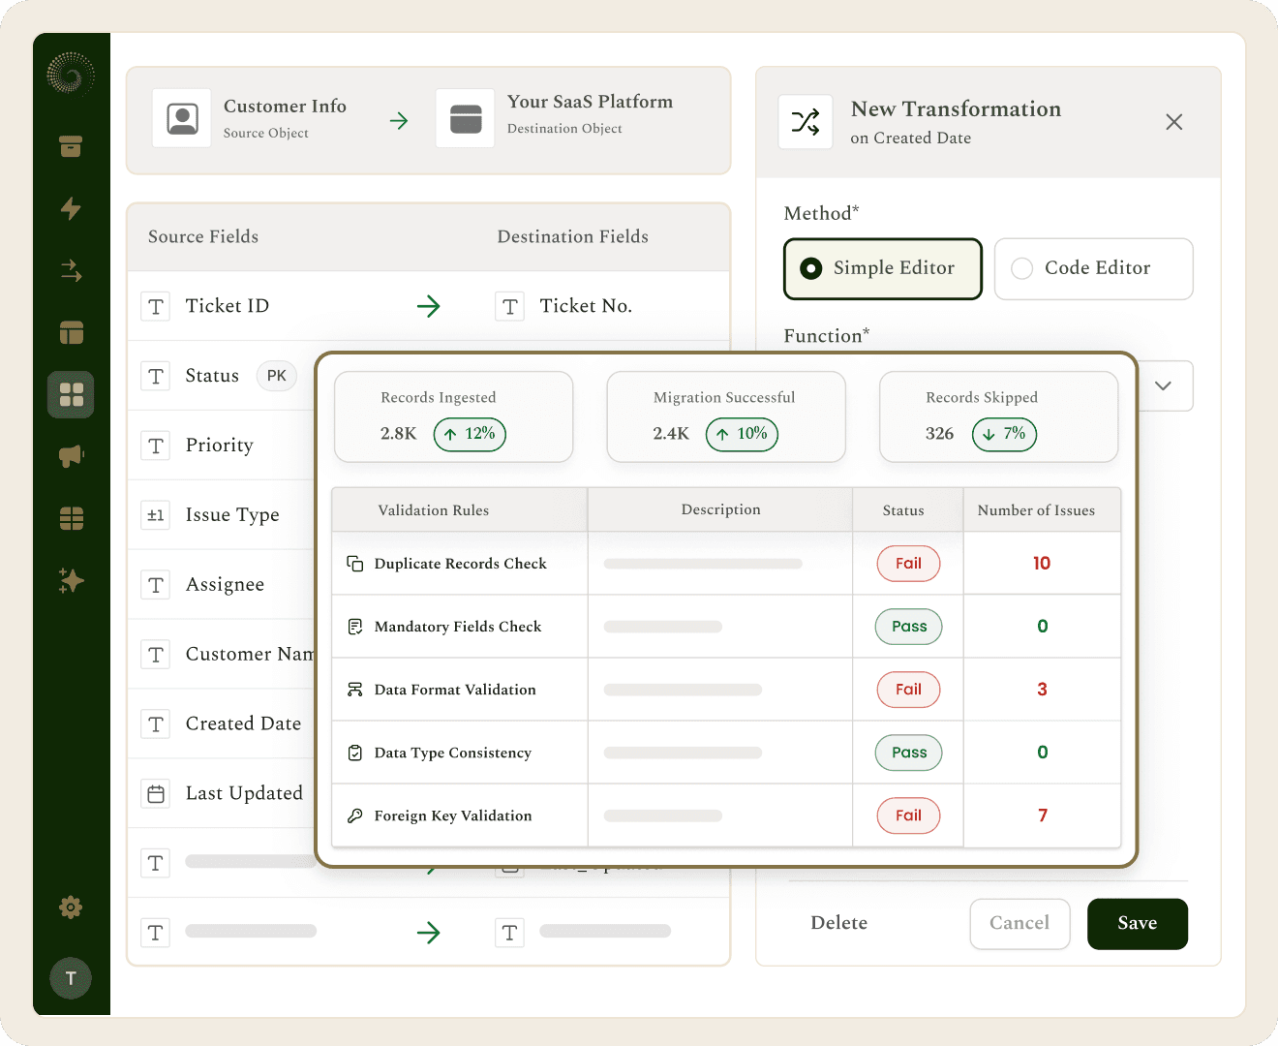Click the Customer Info source object icon
Screen dimensions: 1278x1046
(182, 118)
